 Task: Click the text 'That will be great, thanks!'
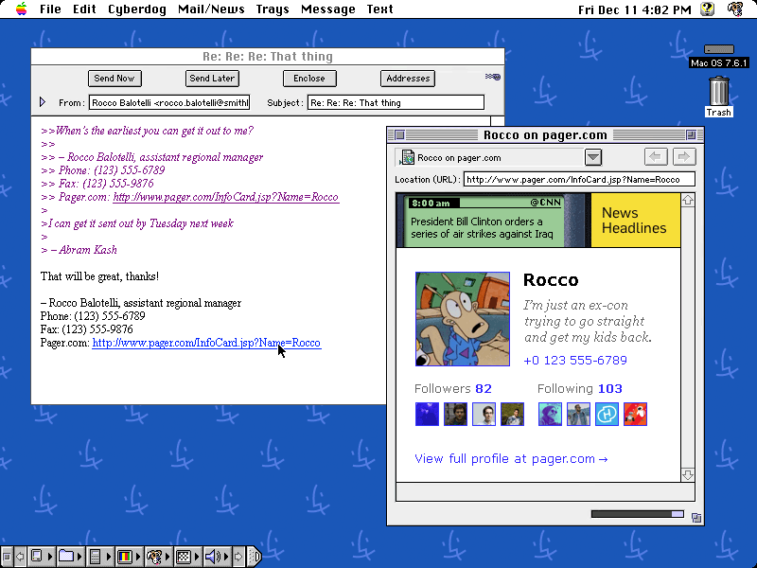point(99,276)
